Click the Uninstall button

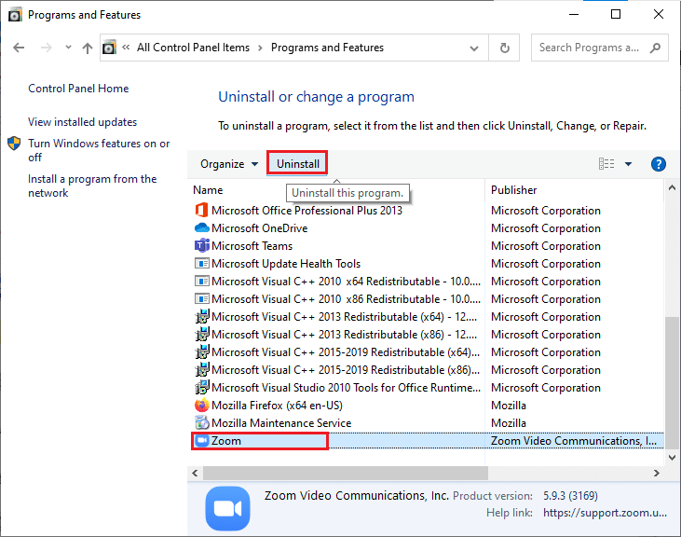297,164
